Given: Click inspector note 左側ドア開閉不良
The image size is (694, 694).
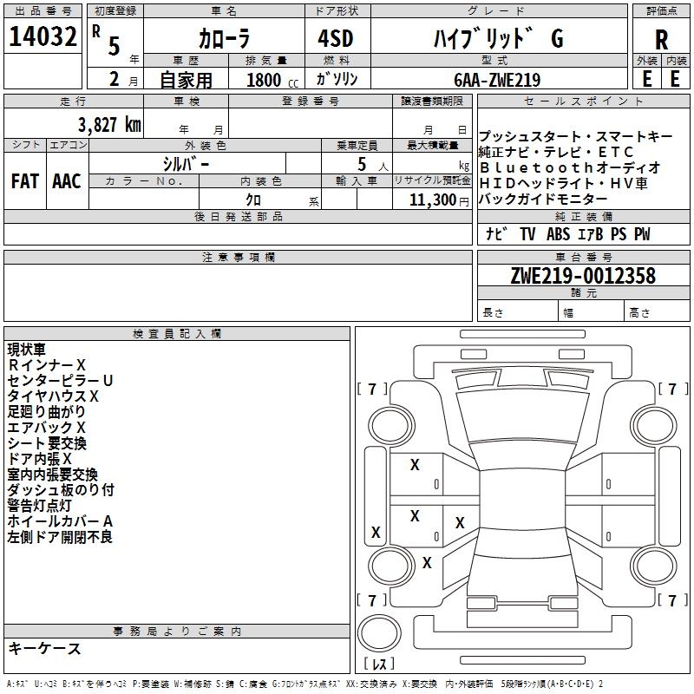Looking at the screenshot, I should 60,537.
